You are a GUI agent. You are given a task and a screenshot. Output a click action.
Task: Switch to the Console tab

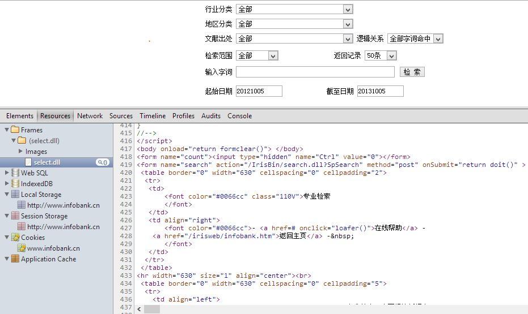point(239,116)
